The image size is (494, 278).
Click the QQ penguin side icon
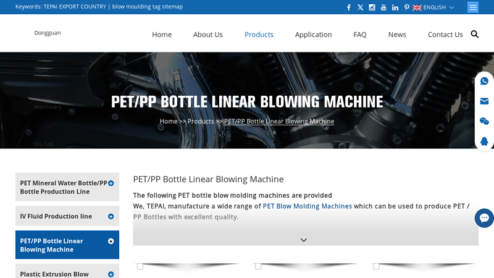(x=484, y=141)
